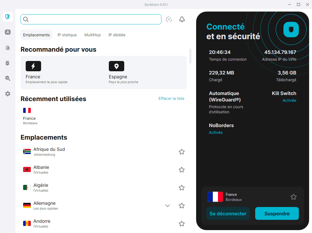
Task: Click the Automatique (WireGuard®) protocol text
Action: 225,97
